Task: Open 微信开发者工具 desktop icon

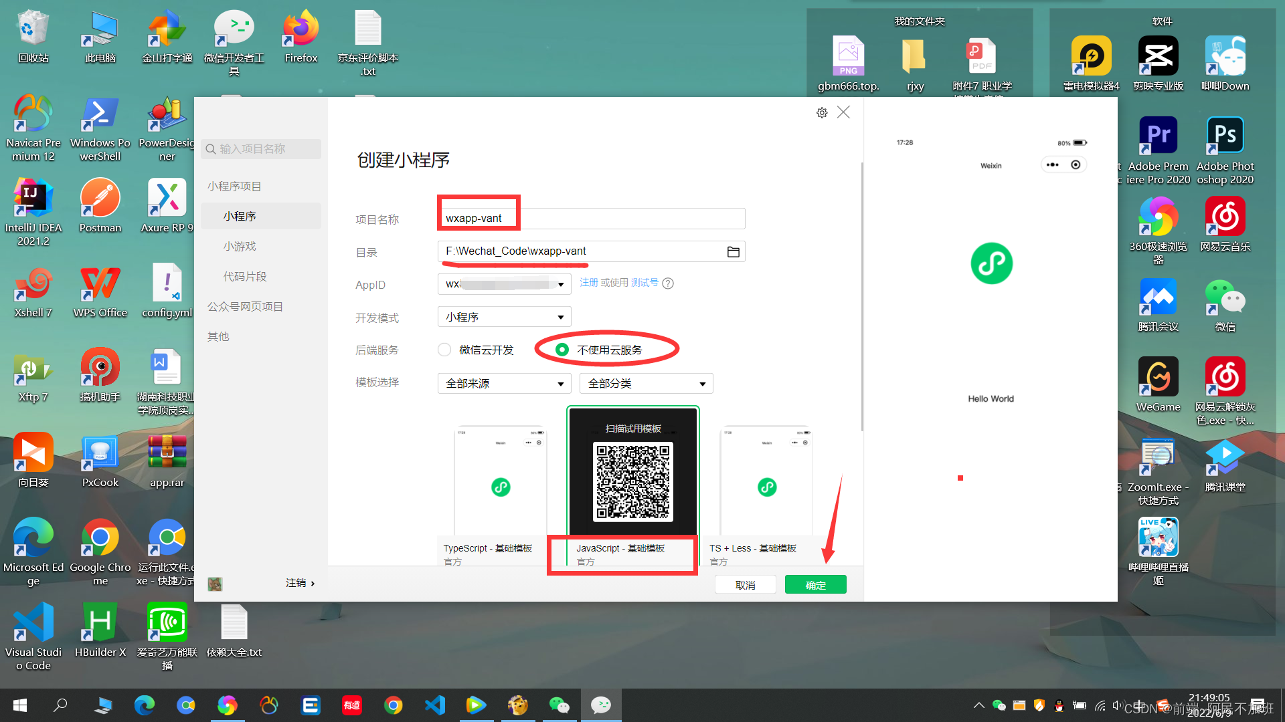Action: coord(234,41)
